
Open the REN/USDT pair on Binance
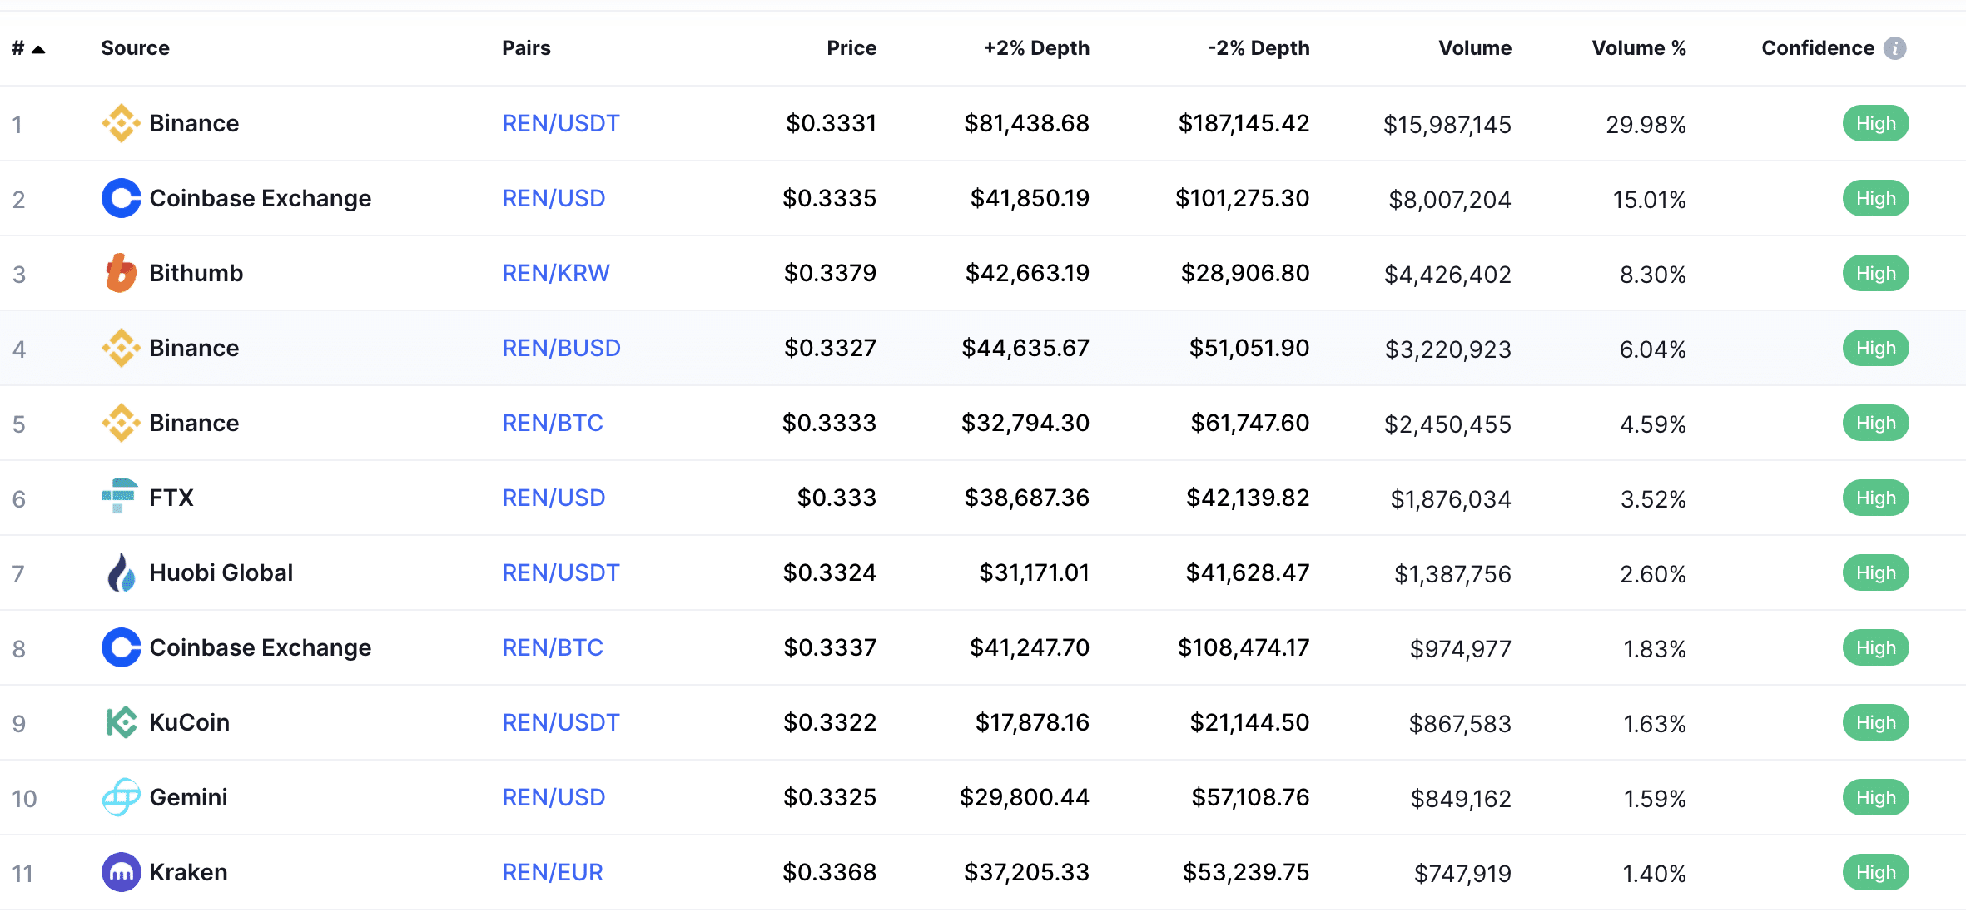click(561, 123)
